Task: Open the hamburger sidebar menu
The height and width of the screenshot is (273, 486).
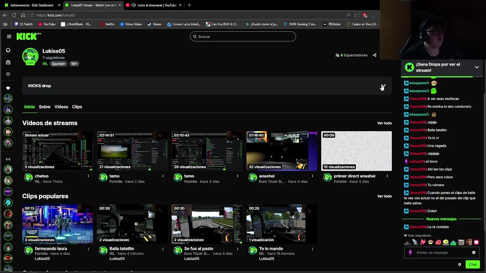Action: [9, 36]
